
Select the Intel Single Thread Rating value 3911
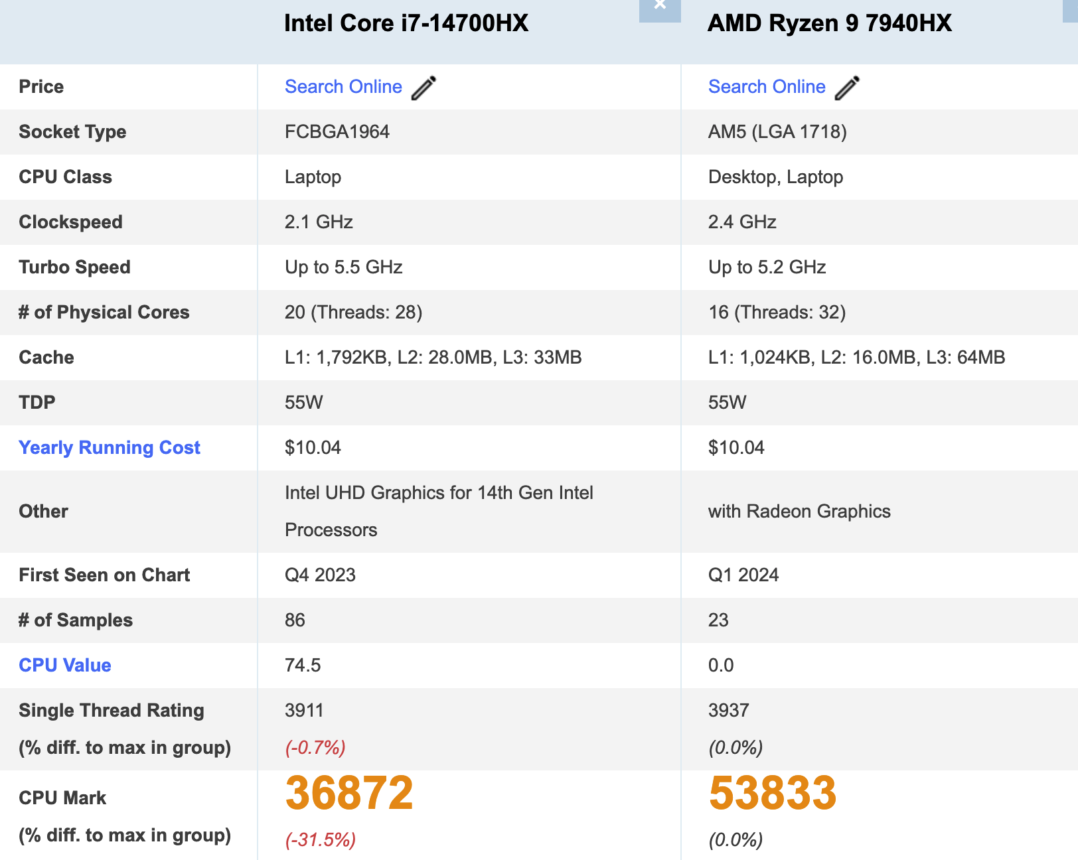coord(303,710)
